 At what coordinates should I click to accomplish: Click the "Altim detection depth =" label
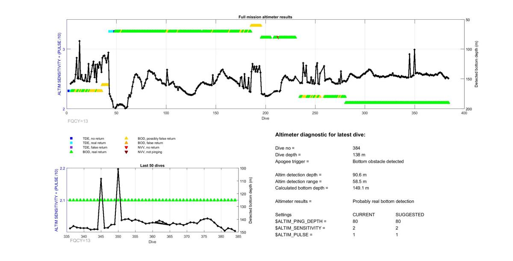(298, 175)
